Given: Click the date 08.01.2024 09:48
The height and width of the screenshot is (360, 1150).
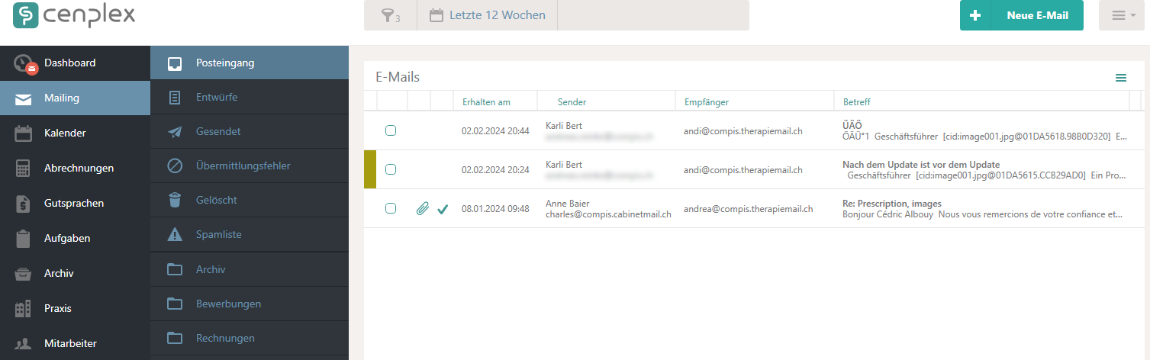Looking at the screenshot, I should tap(495, 208).
